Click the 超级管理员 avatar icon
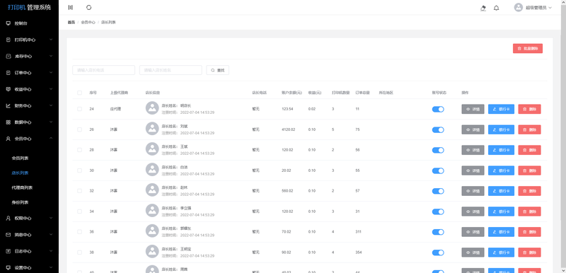Image resolution: width=566 pixels, height=273 pixels. (x=519, y=8)
